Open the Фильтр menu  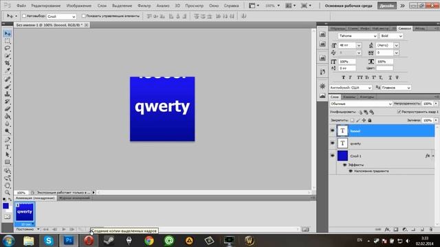coord(144,5)
